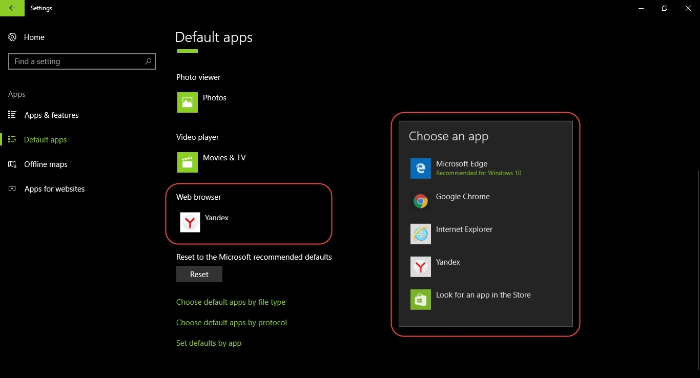This screenshot has height=378, width=700.
Task: Select the Microsoft Edge icon
Action: click(420, 168)
